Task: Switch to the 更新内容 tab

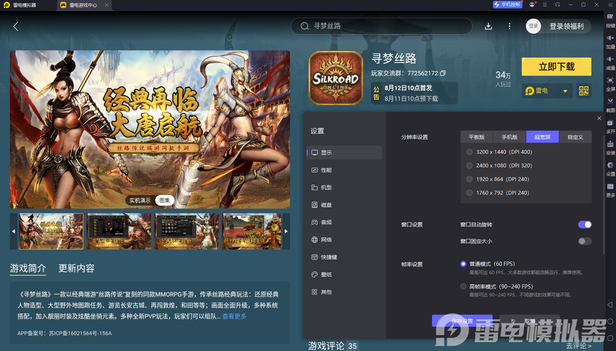Action: coord(76,268)
